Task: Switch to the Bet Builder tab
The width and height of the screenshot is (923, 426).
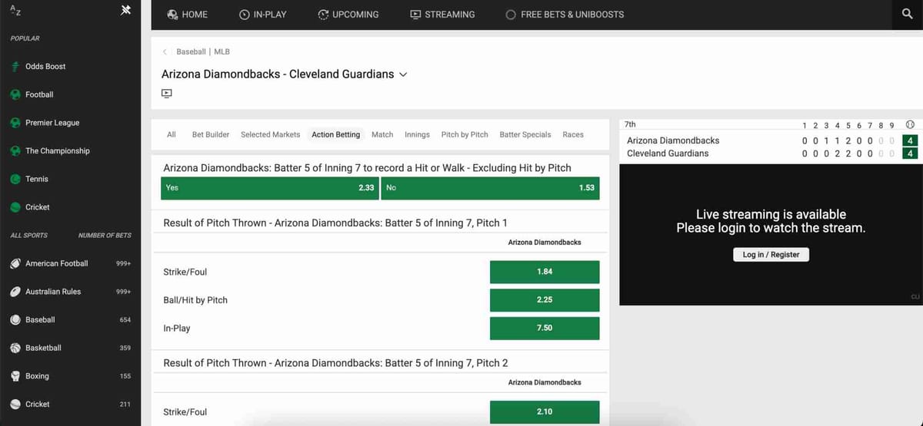Action: click(x=211, y=134)
